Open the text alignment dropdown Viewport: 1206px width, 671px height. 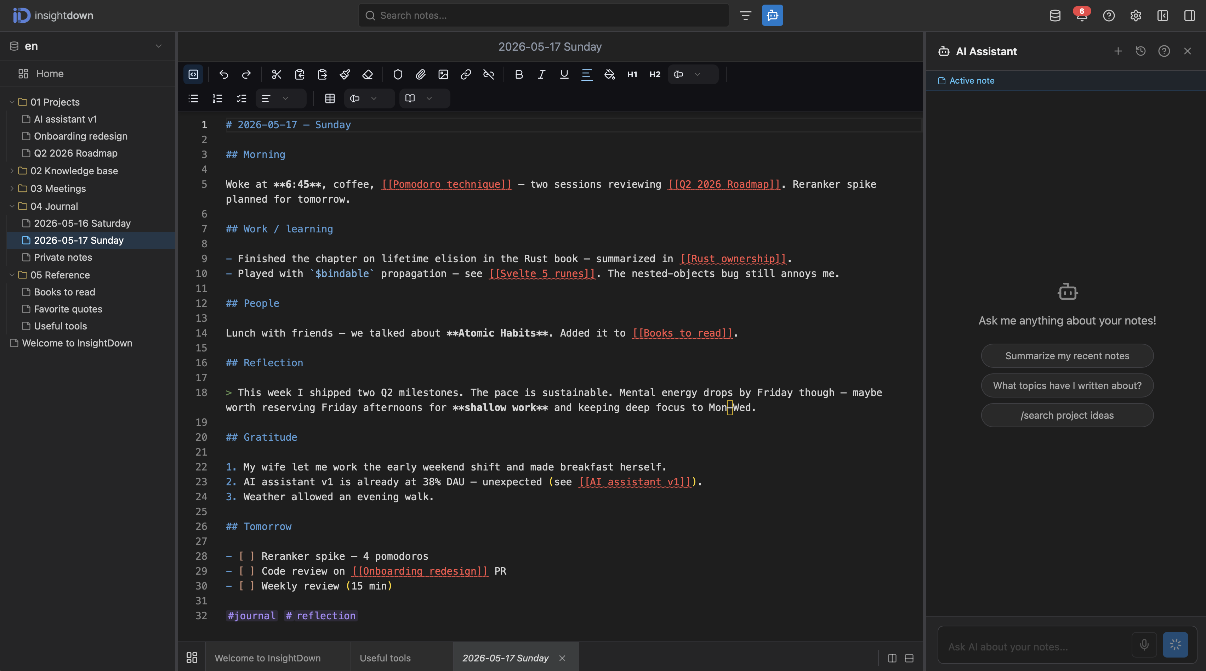(x=281, y=98)
